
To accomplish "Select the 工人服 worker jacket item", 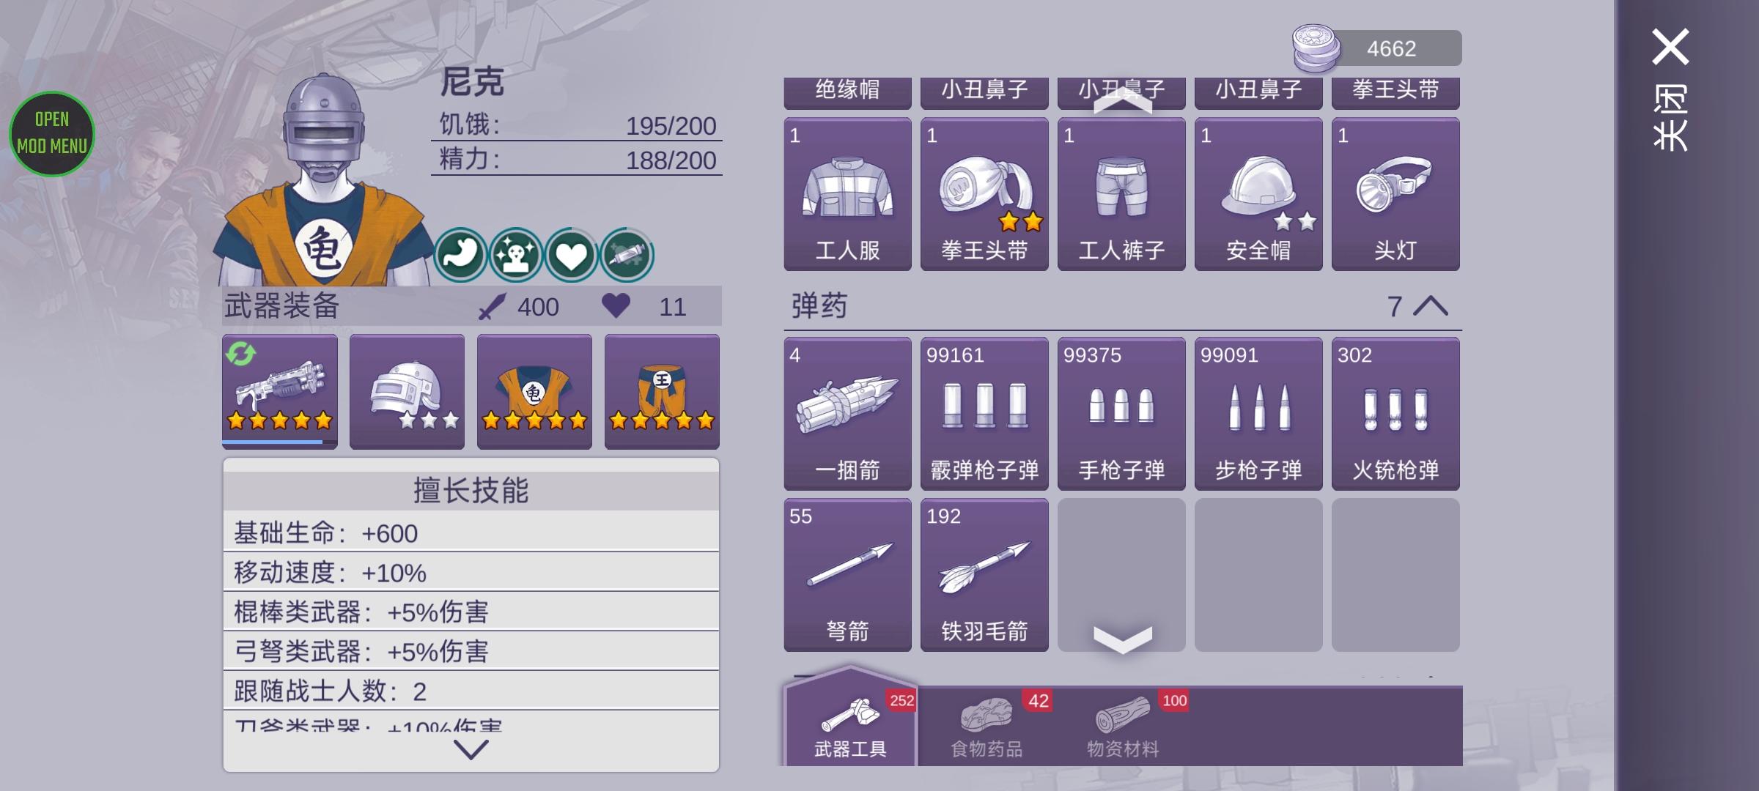I will click(847, 194).
